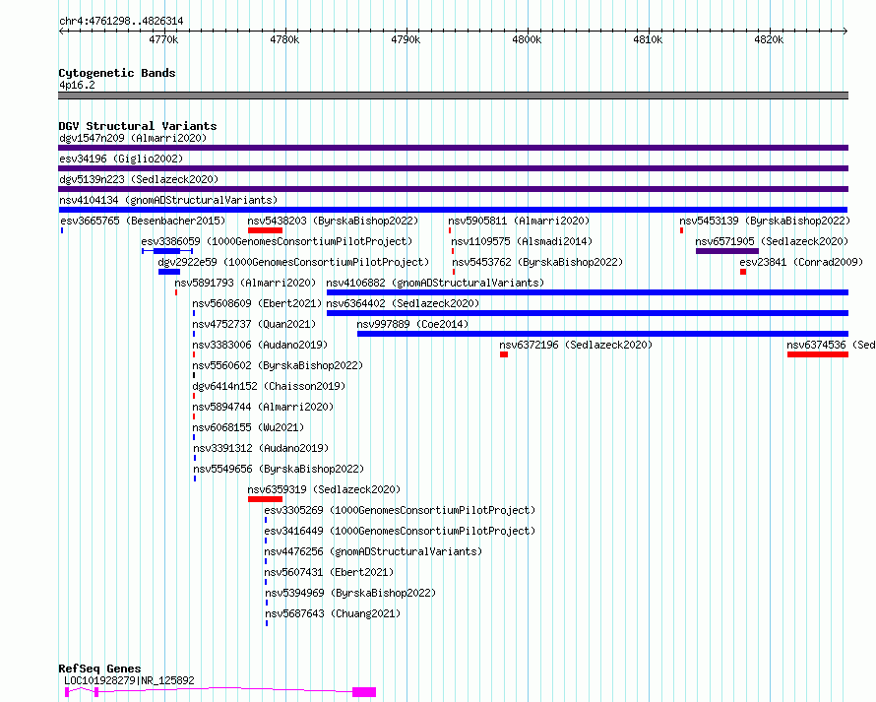
Task: Open the DGV Structural Variants track heading
Action: pos(138,126)
